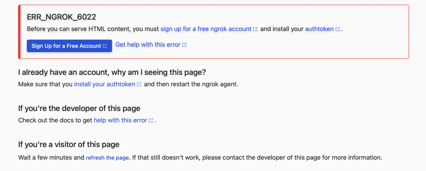Click the external-link icon inside the Sign Up button

click(105, 46)
